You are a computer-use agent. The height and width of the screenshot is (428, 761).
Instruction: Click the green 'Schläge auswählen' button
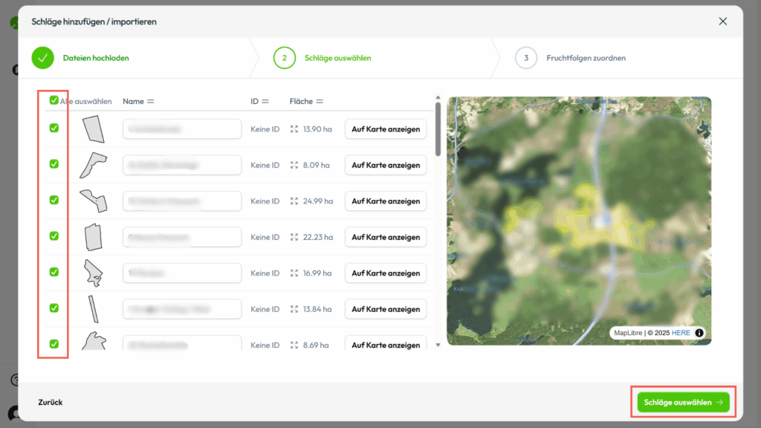point(683,402)
